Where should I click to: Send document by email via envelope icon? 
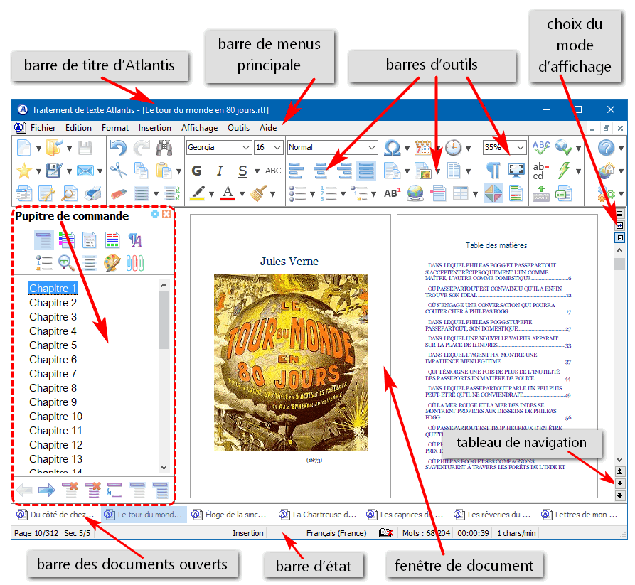pyautogui.click(x=85, y=171)
